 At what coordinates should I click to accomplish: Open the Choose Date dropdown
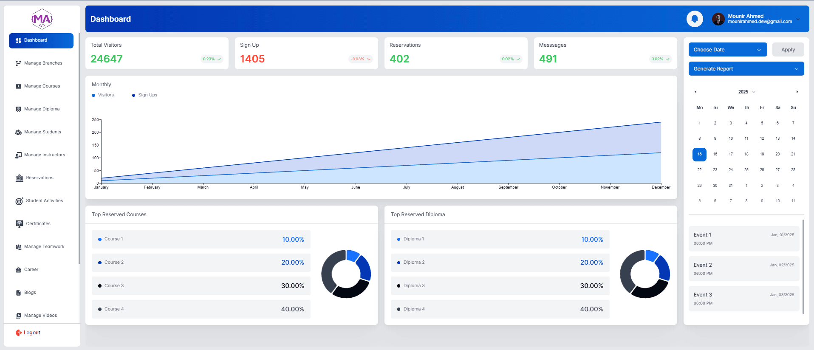point(727,50)
